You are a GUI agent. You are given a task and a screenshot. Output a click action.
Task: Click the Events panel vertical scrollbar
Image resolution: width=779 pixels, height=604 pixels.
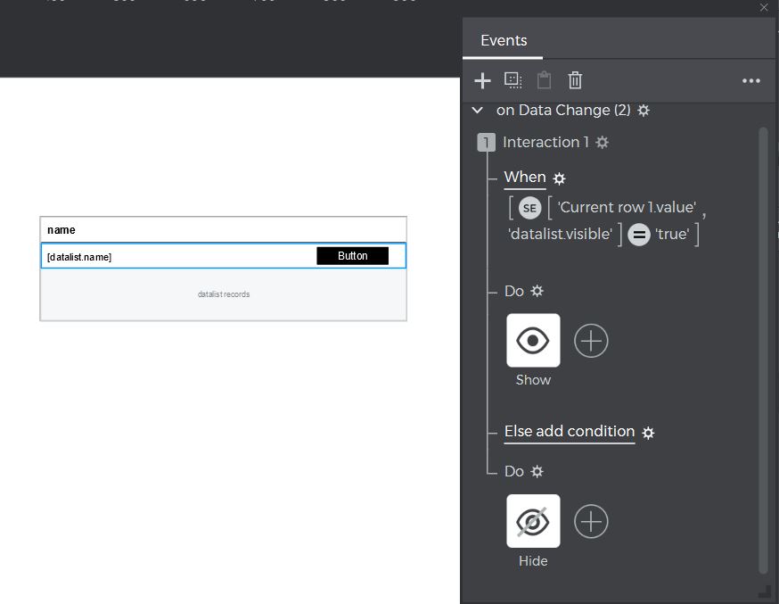pyautogui.click(x=764, y=350)
